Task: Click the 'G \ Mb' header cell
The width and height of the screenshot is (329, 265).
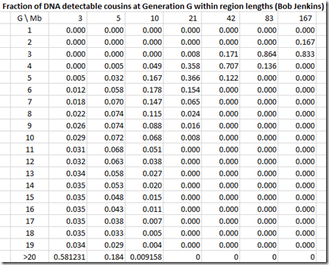Action: [29, 18]
